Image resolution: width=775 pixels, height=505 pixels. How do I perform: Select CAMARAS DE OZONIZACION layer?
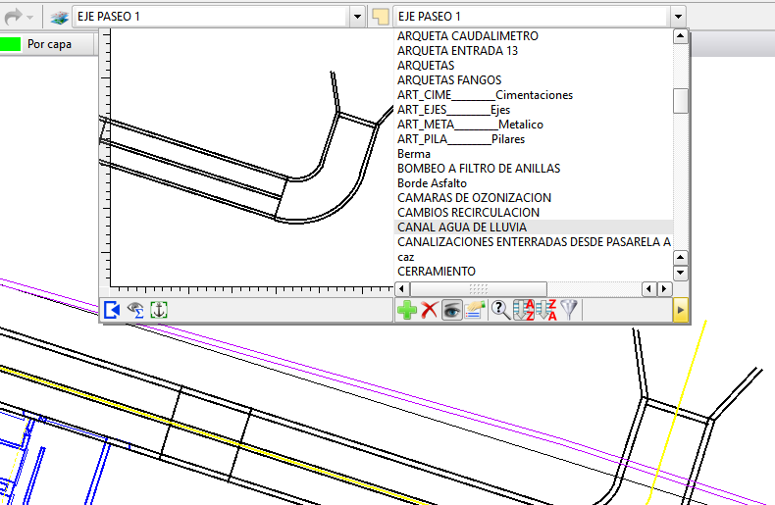[534, 198]
